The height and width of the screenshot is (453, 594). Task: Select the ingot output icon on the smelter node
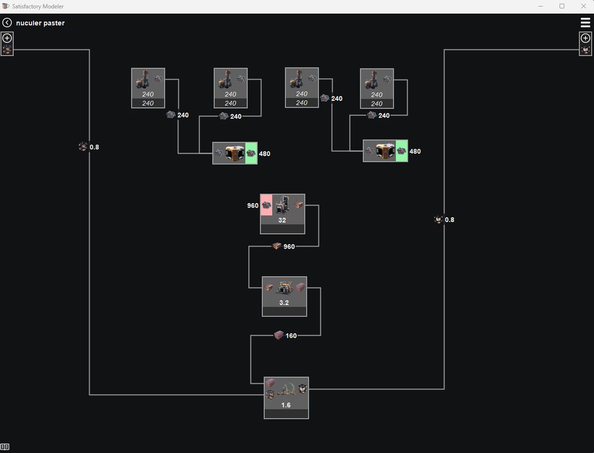coord(299,205)
